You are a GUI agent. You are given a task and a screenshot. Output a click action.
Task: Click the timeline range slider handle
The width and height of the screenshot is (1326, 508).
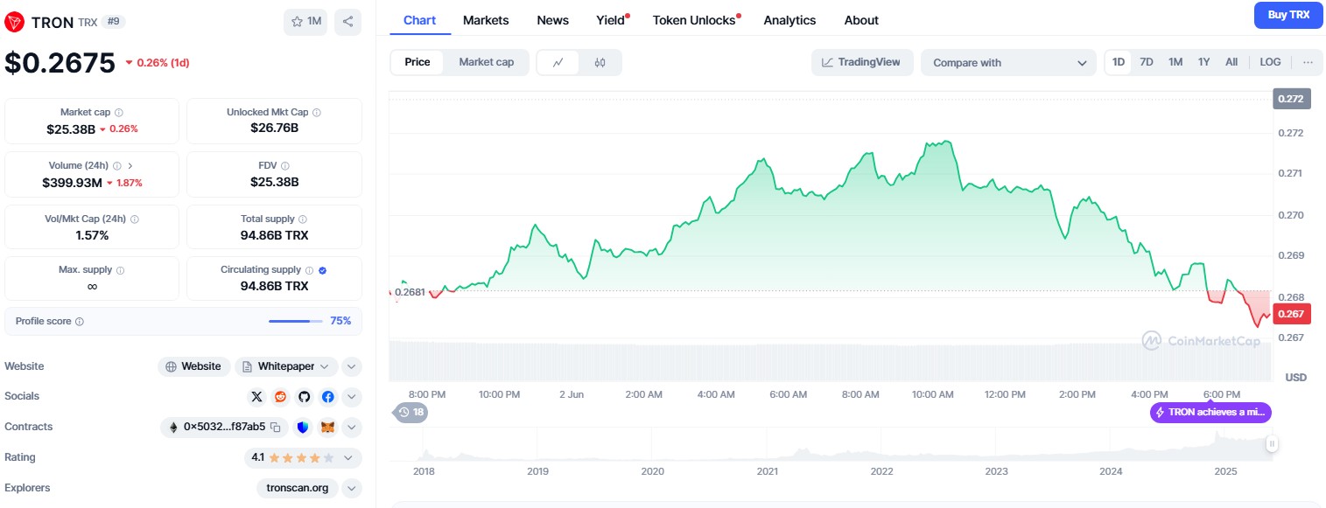click(x=1272, y=444)
